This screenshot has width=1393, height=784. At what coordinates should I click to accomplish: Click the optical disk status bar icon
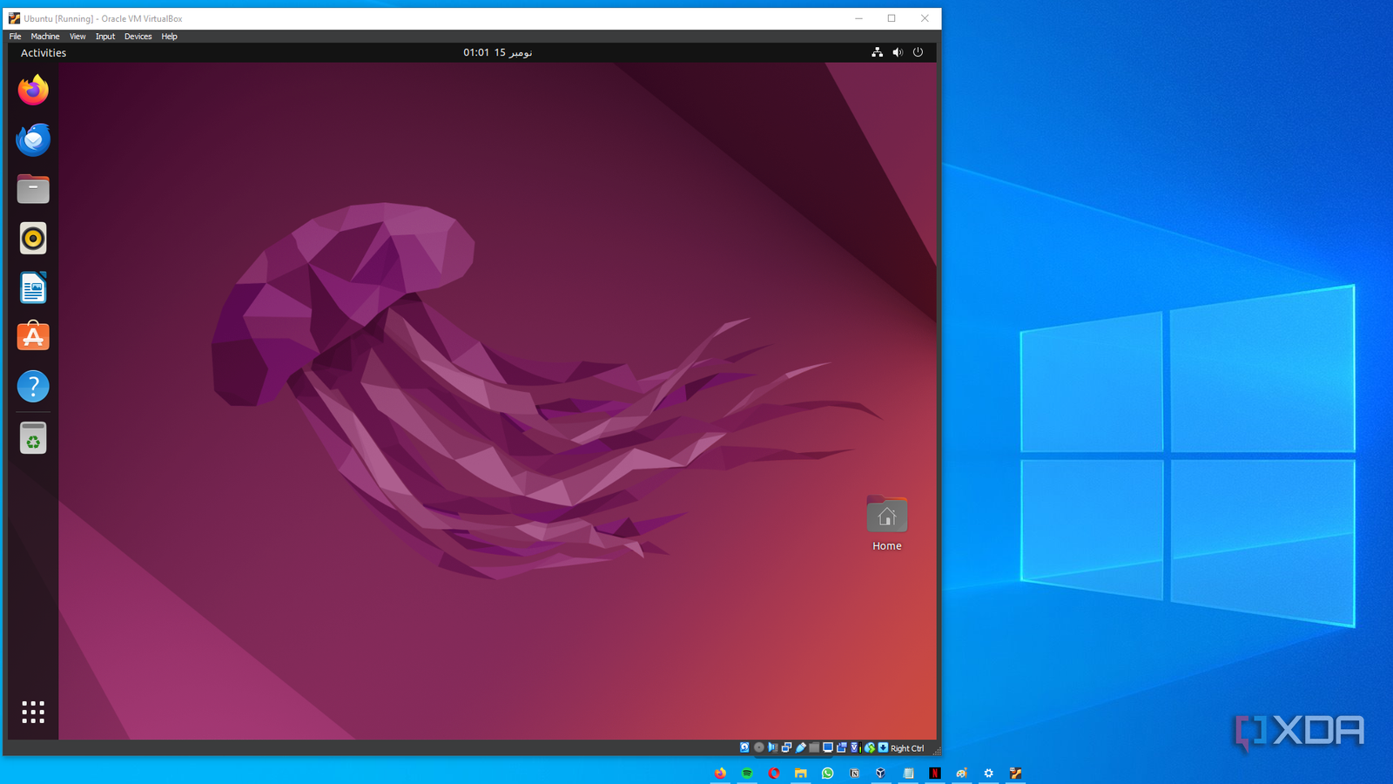click(x=758, y=747)
